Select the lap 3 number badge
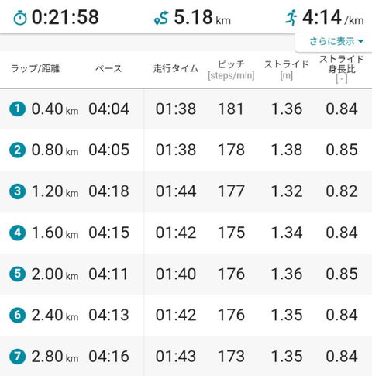The height and width of the screenshot is (376, 372). coord(18,191)
